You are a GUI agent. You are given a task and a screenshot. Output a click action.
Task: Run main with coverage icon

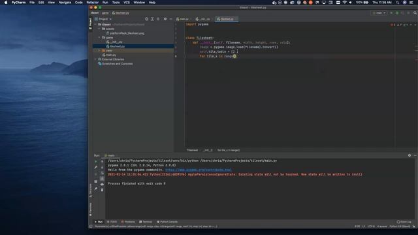[x=402, y=13]
